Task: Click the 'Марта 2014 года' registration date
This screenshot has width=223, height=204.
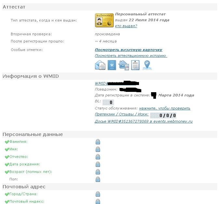Action: pyautogui.click(x=176, y=95)
